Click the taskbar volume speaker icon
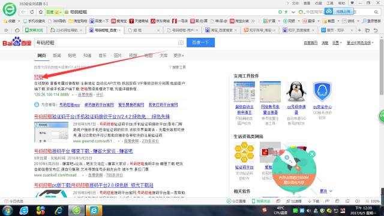This screenshot has width=384, height=216. coord(308,211)
